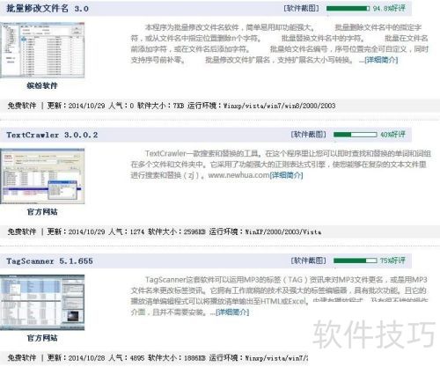The width and height of the screenshot is (440, 367).
Task: Open the 批量修改文件名 3.0 title link
Action: 48,8
